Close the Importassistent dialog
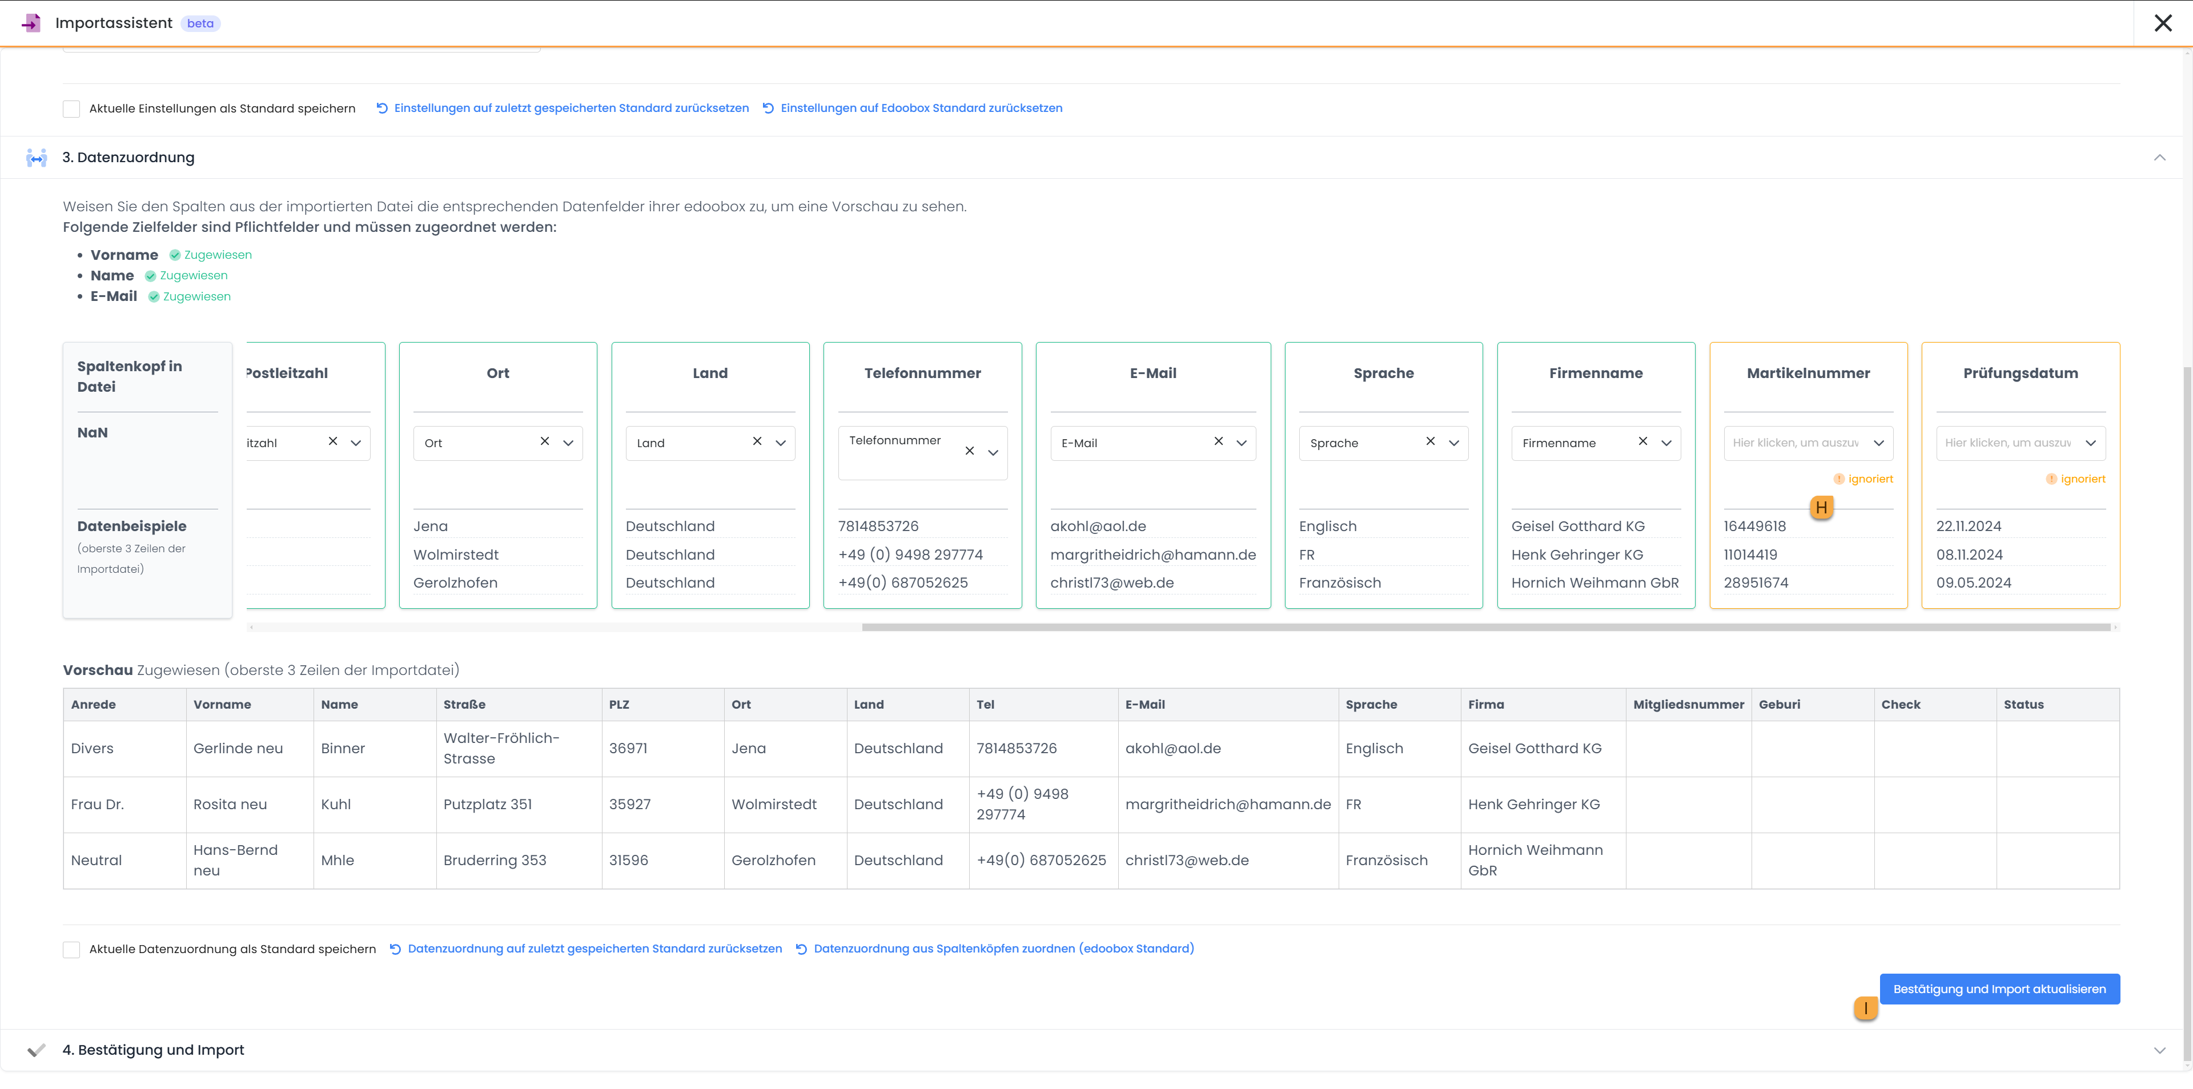Image resolution: width=2193 pixels, height=1089 pixels. (2162, 23)
